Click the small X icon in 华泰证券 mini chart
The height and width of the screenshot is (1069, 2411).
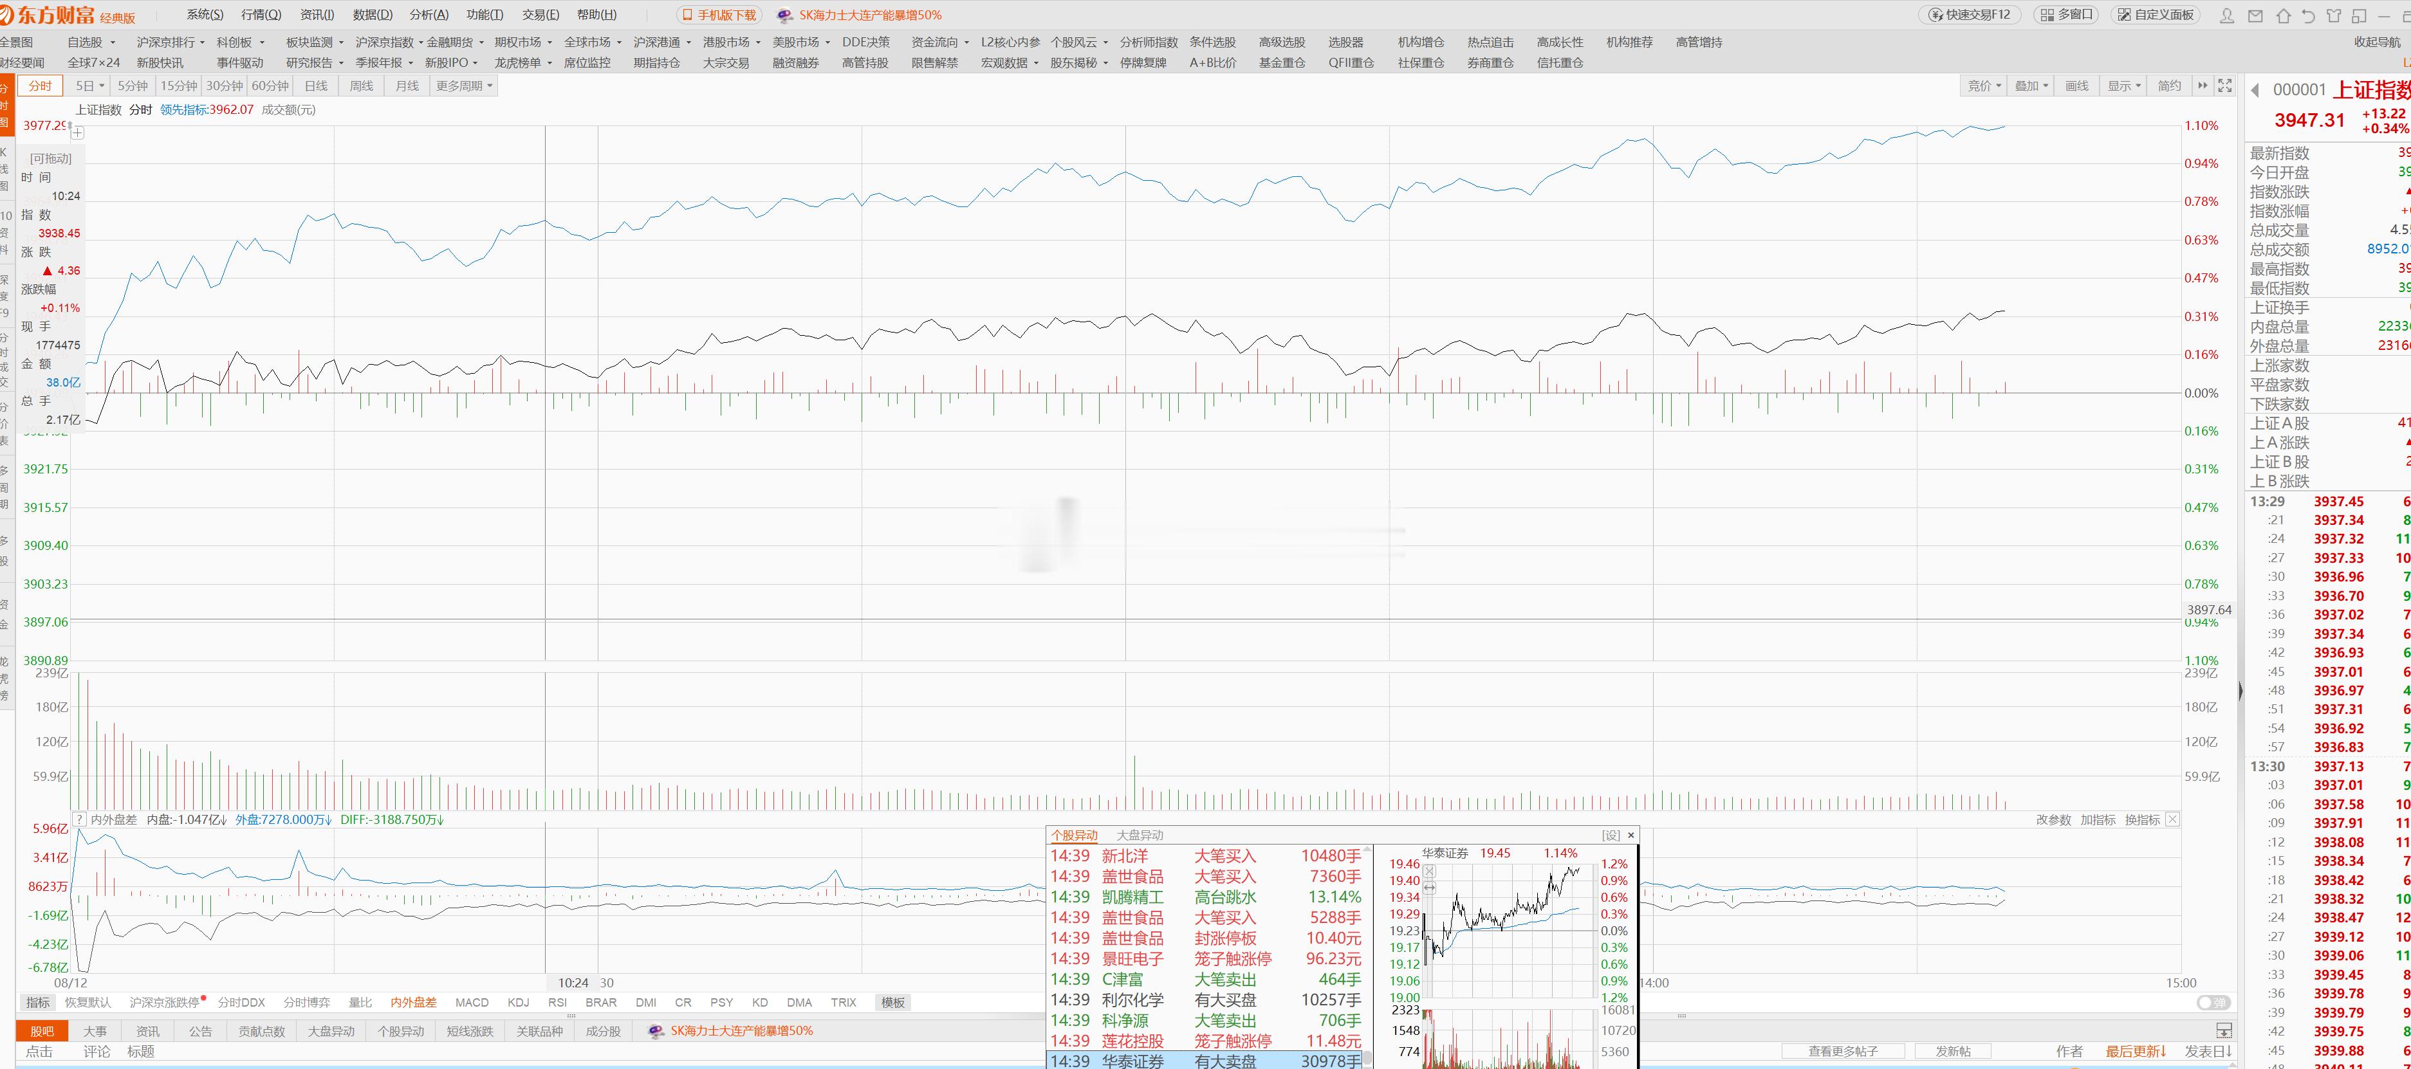(1429, 871)
